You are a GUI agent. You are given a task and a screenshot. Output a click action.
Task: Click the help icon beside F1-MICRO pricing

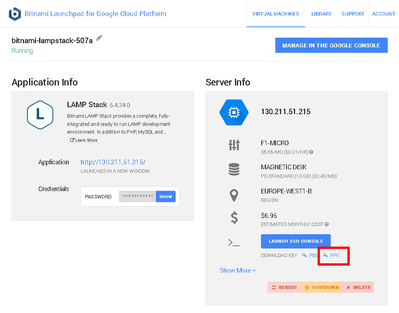click(311, 152)
